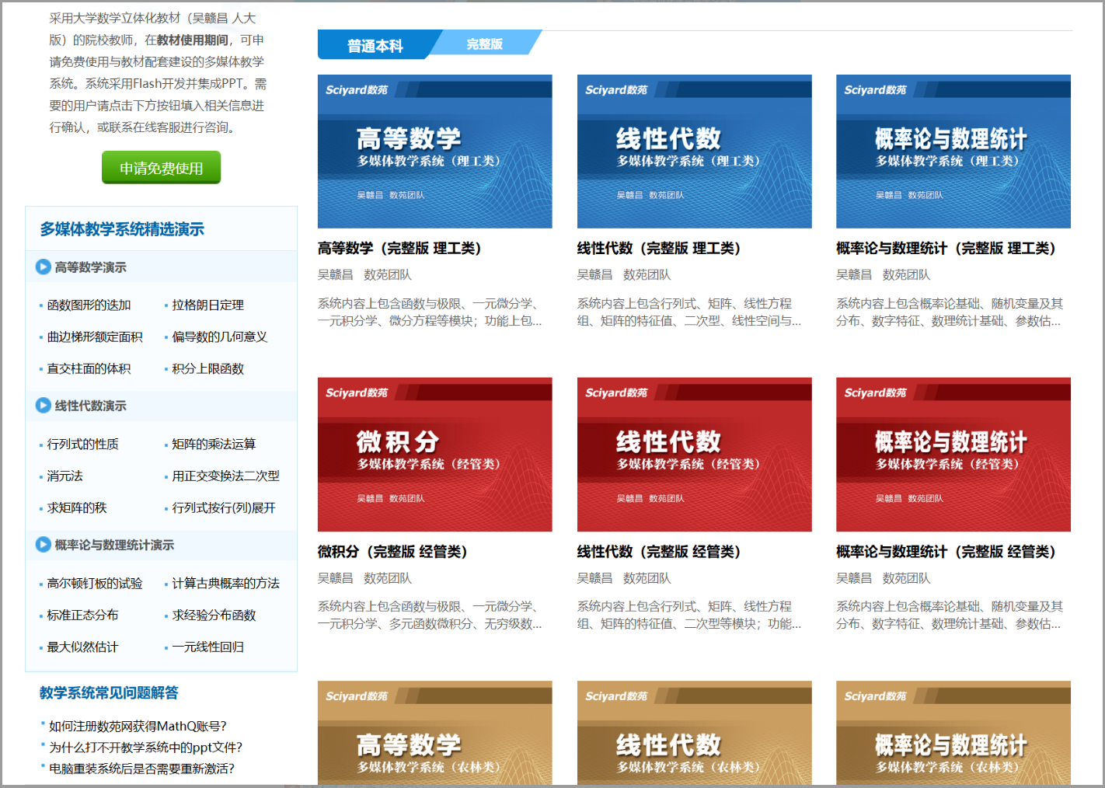Open the 用正交变换法二次型 demo link

[x=226, y=476]
